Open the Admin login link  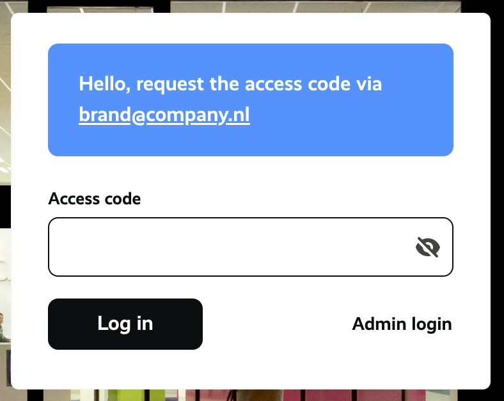[x=402, y=324]
